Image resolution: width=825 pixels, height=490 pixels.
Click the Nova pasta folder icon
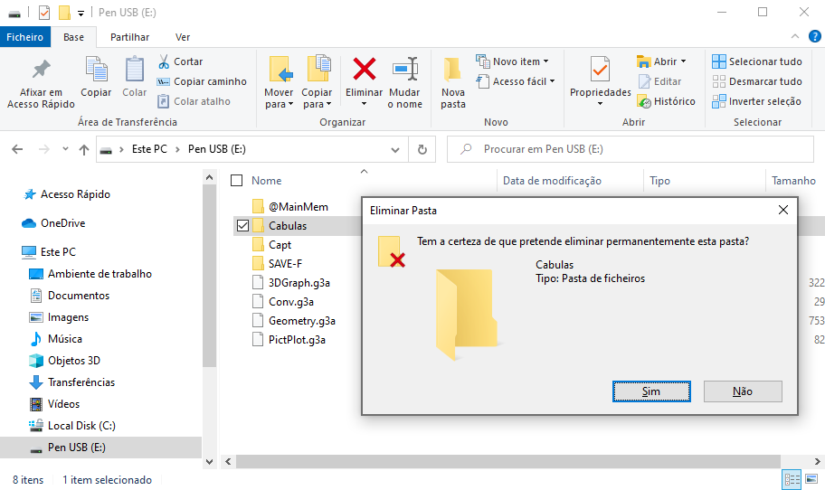[452, 71]
